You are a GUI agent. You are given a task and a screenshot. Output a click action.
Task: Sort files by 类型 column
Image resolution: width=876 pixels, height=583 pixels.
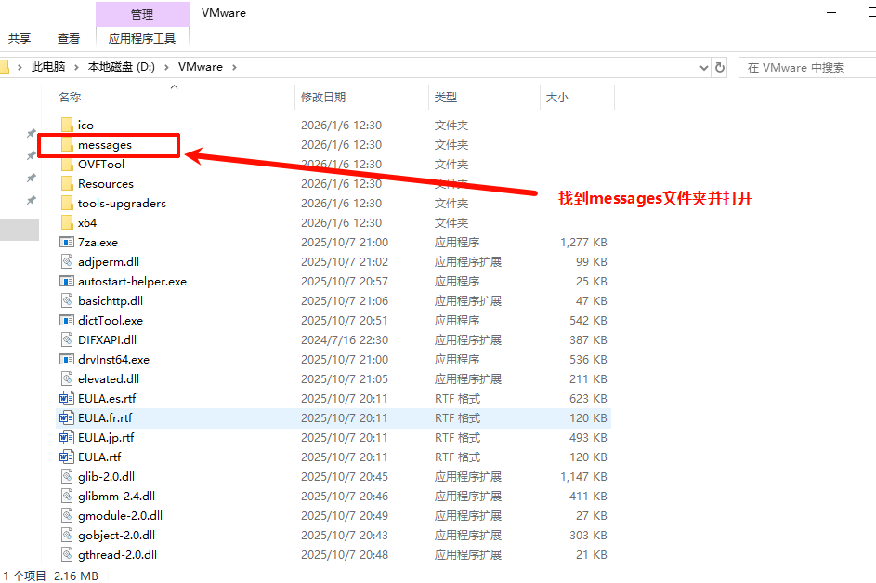(446, 98)
